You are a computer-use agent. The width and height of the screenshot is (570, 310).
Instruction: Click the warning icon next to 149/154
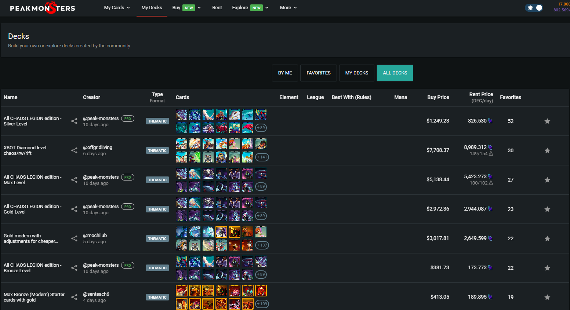coord(491,154)
